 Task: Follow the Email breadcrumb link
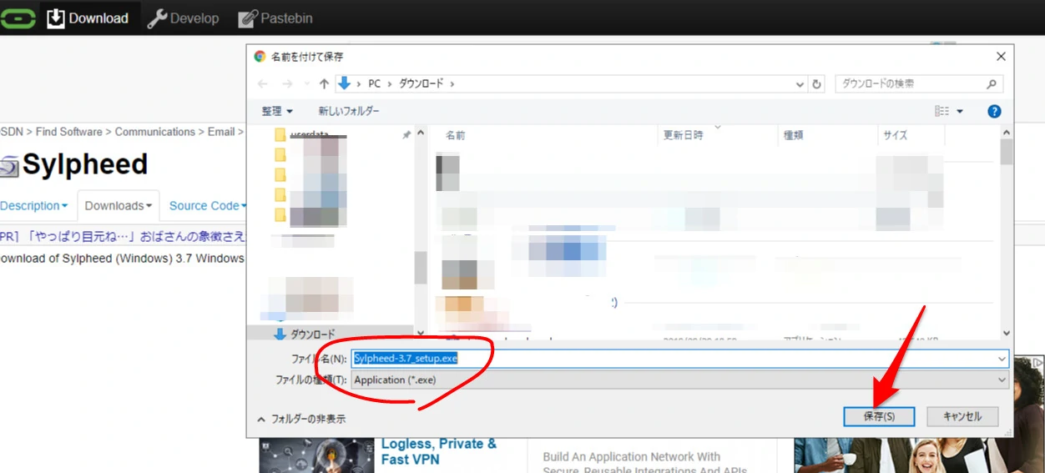pyautogui.click(x=221, y=132)
